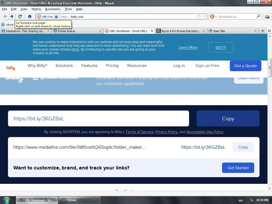
Task: Open the Edit menu
Action: coord(14,9)
